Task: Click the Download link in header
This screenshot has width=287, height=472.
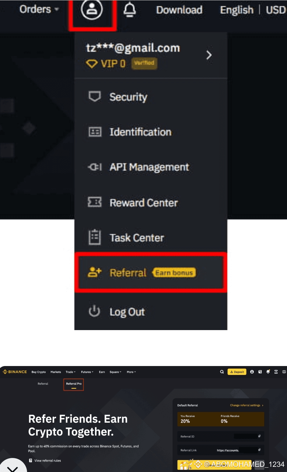Action: point(179,10)
